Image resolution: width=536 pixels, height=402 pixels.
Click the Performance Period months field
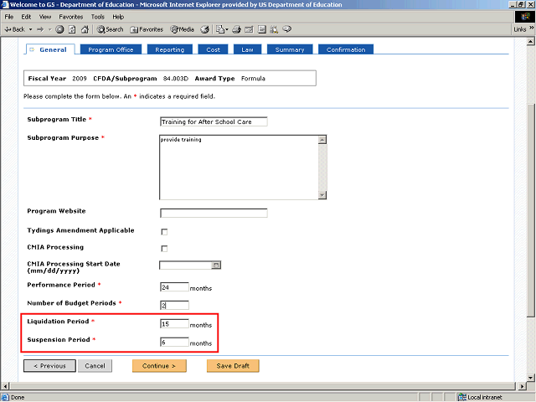174,286
